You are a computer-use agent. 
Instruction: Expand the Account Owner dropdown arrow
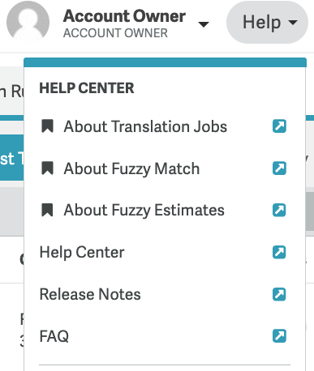pyautogui.click(x=204, y=24)
